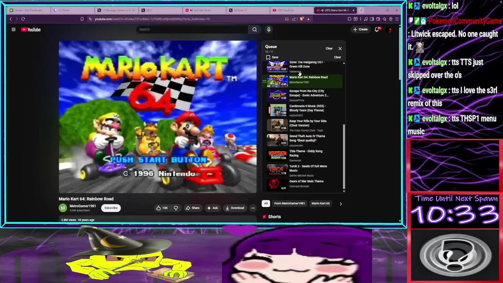Bookmark this page in the address bar
This screenshot has width=503, height=283.
[82, 19]
